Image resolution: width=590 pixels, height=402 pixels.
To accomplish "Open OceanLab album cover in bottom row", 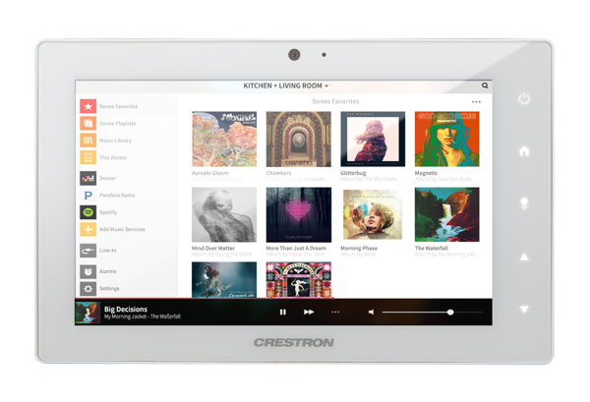I will [224, 280].
